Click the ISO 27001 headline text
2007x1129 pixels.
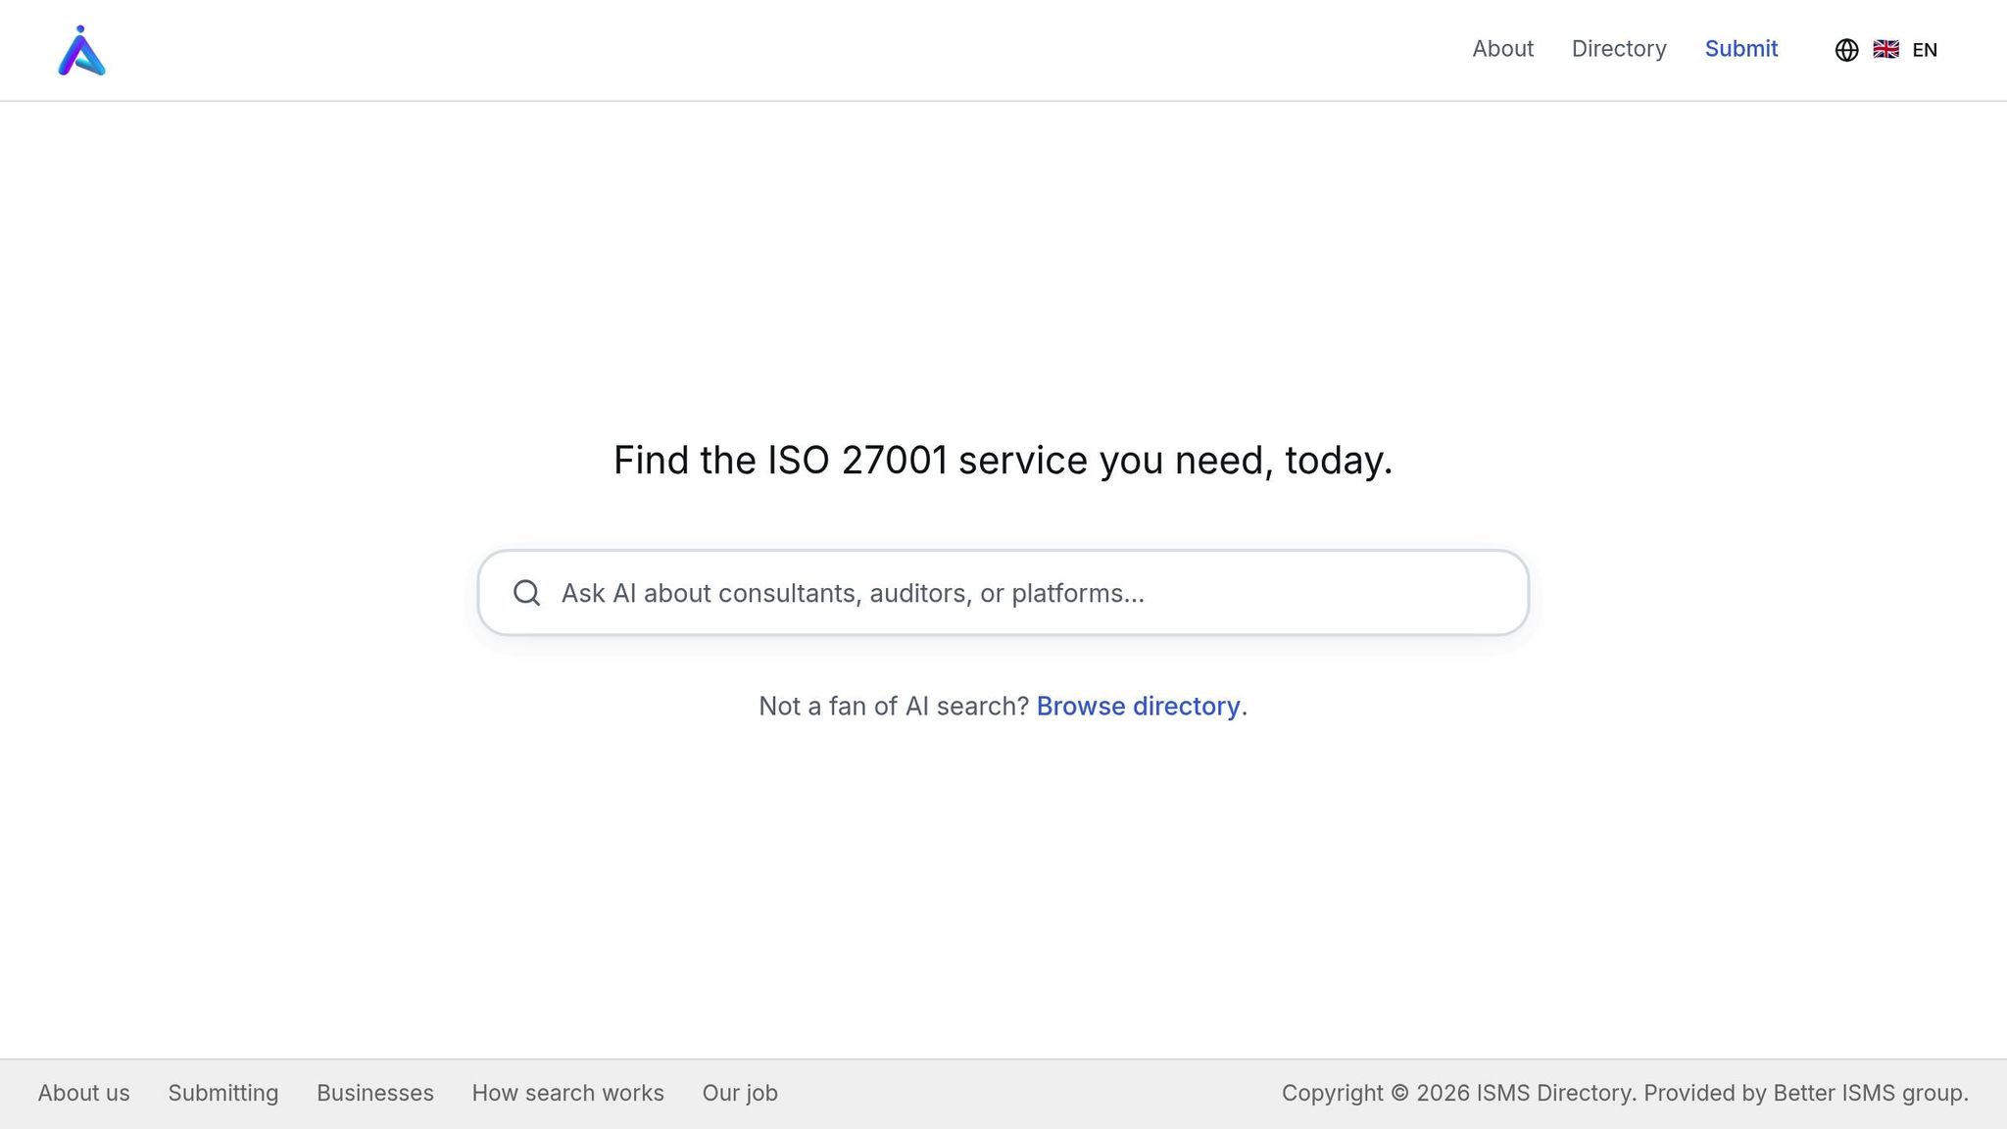[1002, 460]
